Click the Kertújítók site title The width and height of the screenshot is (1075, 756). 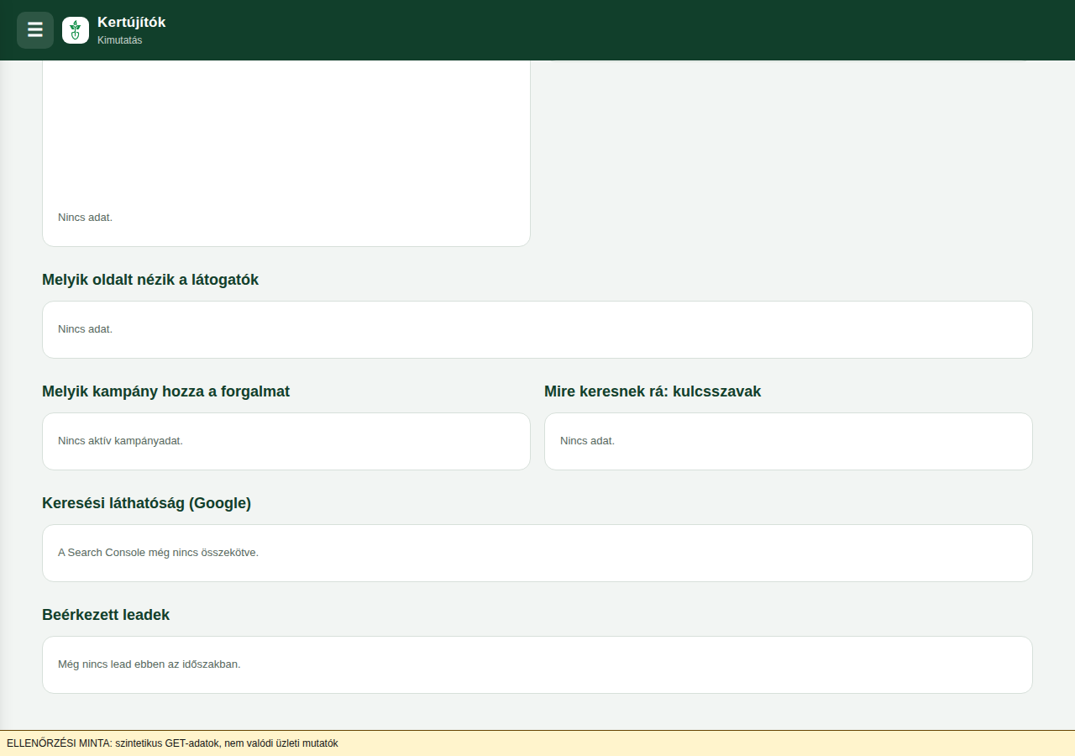coord(132,22)
